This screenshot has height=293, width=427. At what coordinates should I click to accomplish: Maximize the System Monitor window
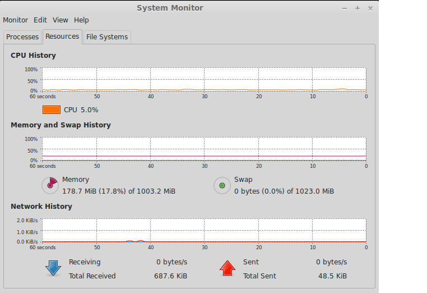357,8
